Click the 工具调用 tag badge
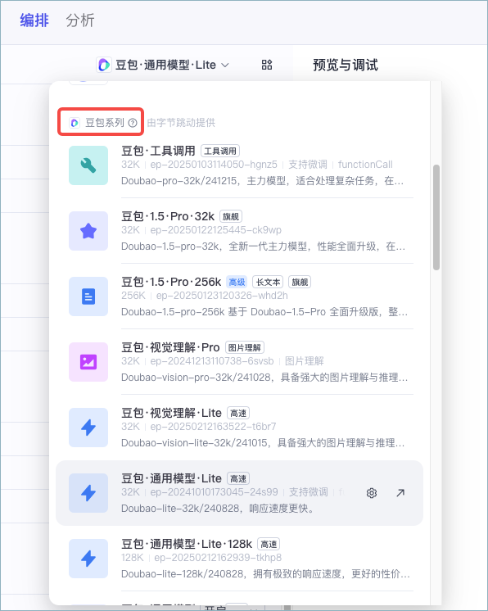The width and height of the screenshot is (488, 611). click(220, 151)
